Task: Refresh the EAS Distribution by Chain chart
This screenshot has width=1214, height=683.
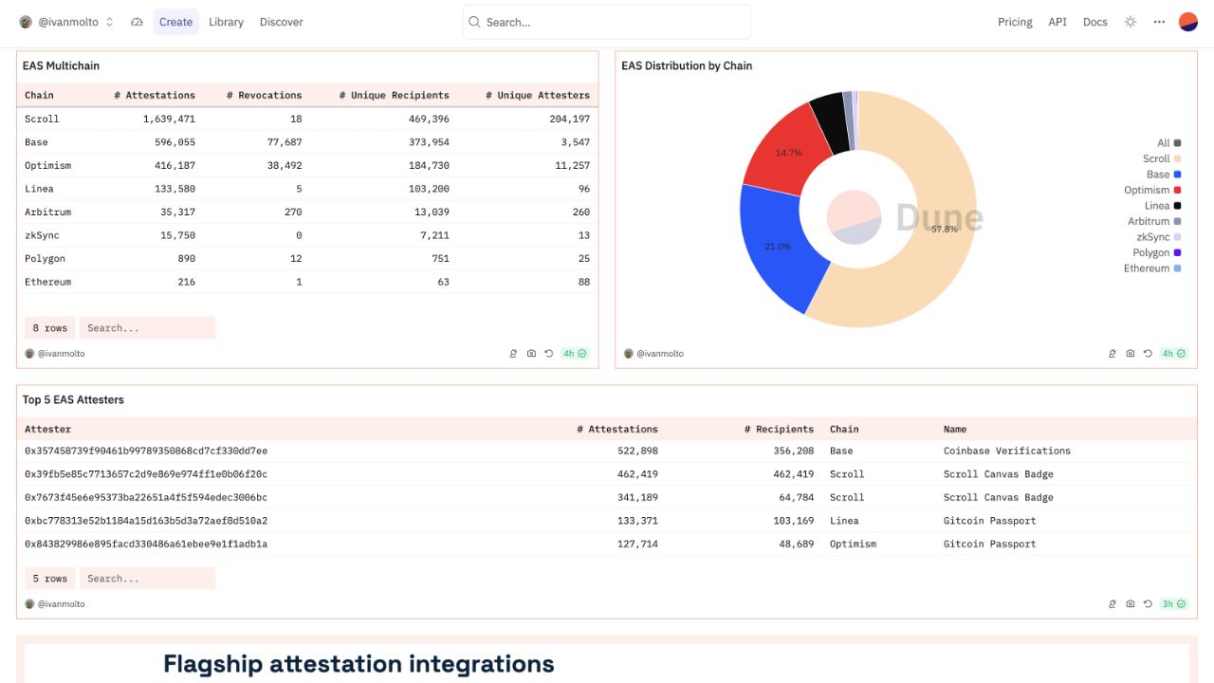Action: click(x=1147, y=354)
